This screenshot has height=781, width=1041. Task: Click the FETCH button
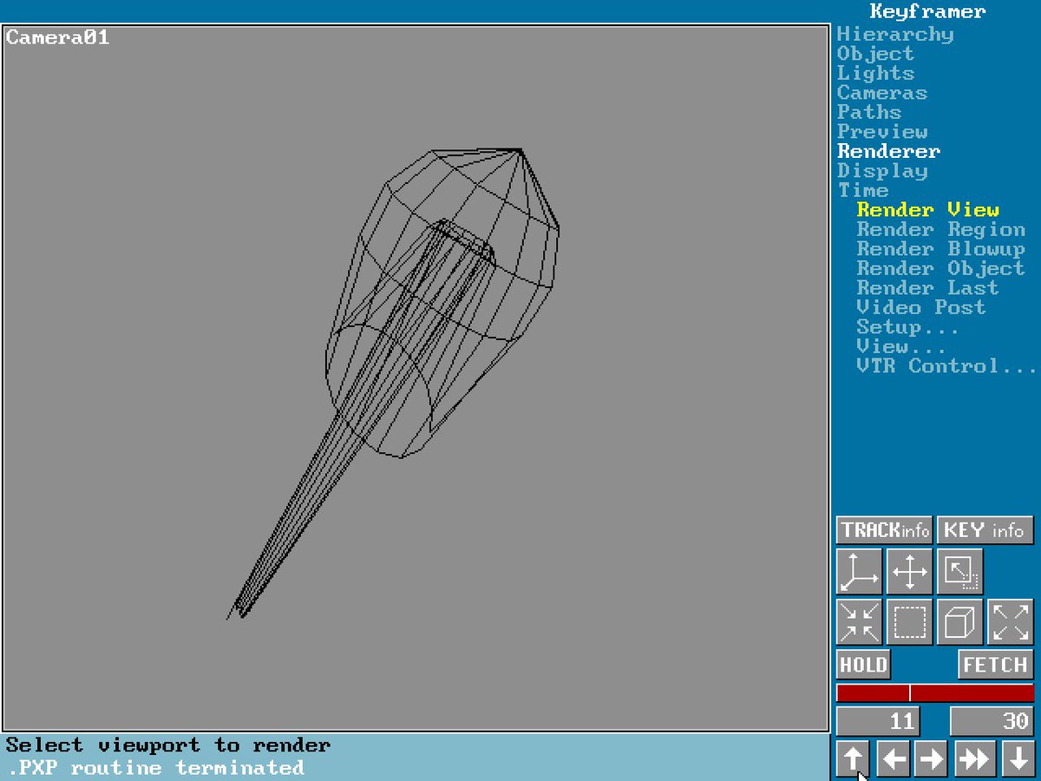tap(996, 665)
